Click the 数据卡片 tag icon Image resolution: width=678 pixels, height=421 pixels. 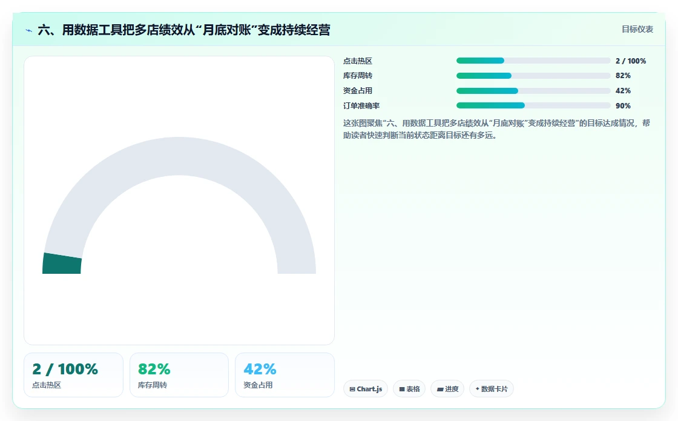click(x=478, y=388)
